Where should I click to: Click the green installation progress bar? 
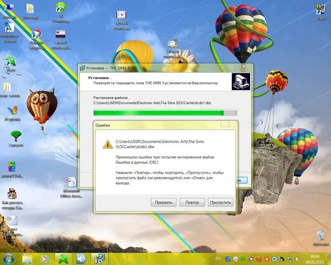(x=165, y=113)
